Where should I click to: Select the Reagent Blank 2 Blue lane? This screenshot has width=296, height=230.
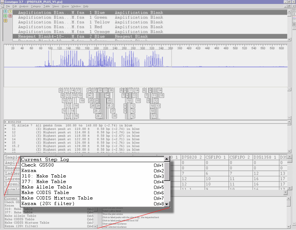point(150,36)
